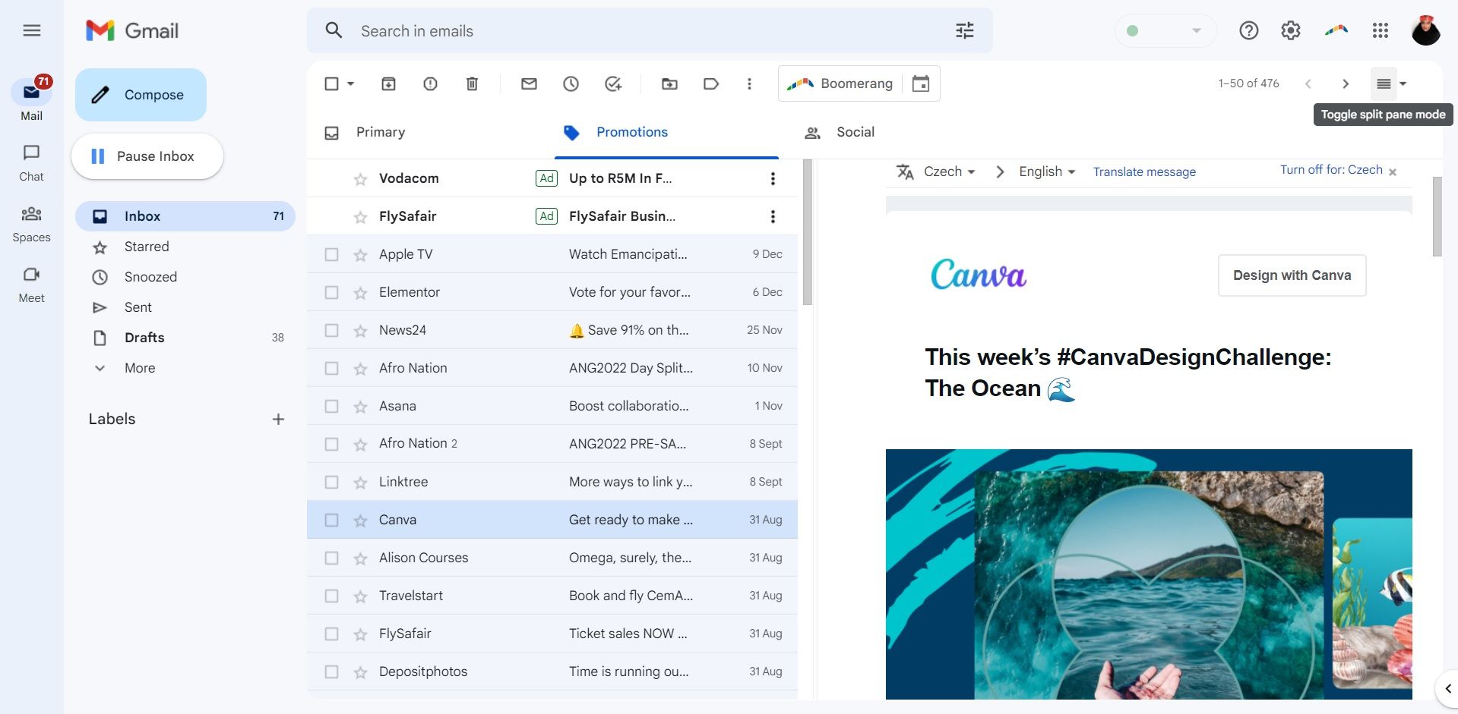1458x714 pixels.
Task: Delete the selected conversation
Action: pyautogui.click(x=472, y=83)
